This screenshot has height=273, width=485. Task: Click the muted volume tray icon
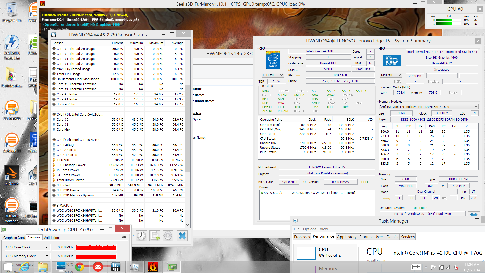click(x=456, y=267)
